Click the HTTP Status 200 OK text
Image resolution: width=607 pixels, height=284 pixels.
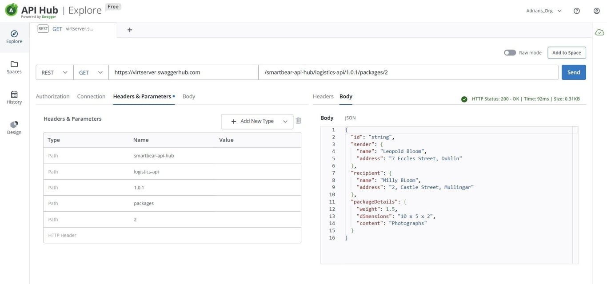495,99
